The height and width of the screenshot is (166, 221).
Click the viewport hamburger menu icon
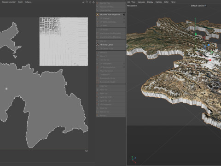coord(128,2)
